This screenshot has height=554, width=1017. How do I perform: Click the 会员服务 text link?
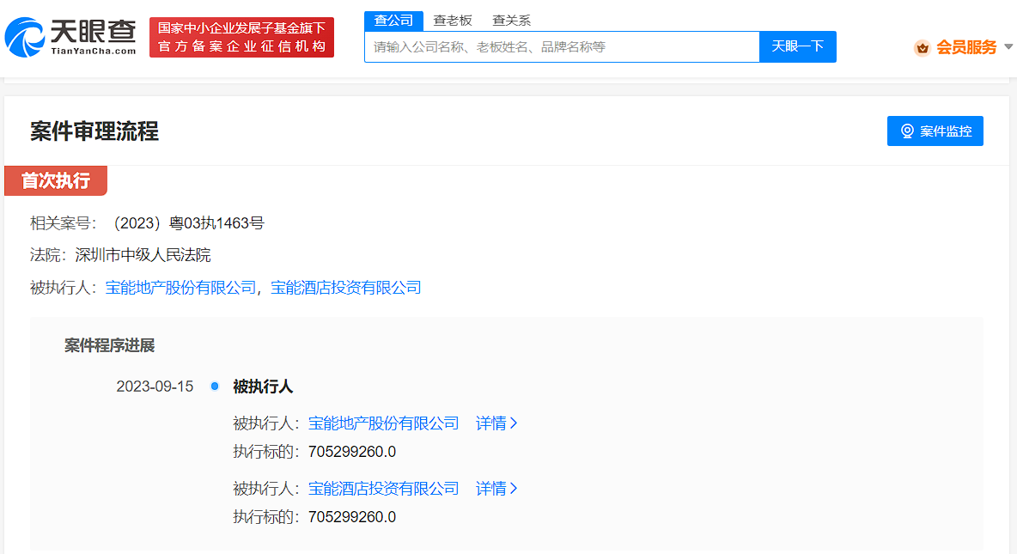click(x=966, y=47)
